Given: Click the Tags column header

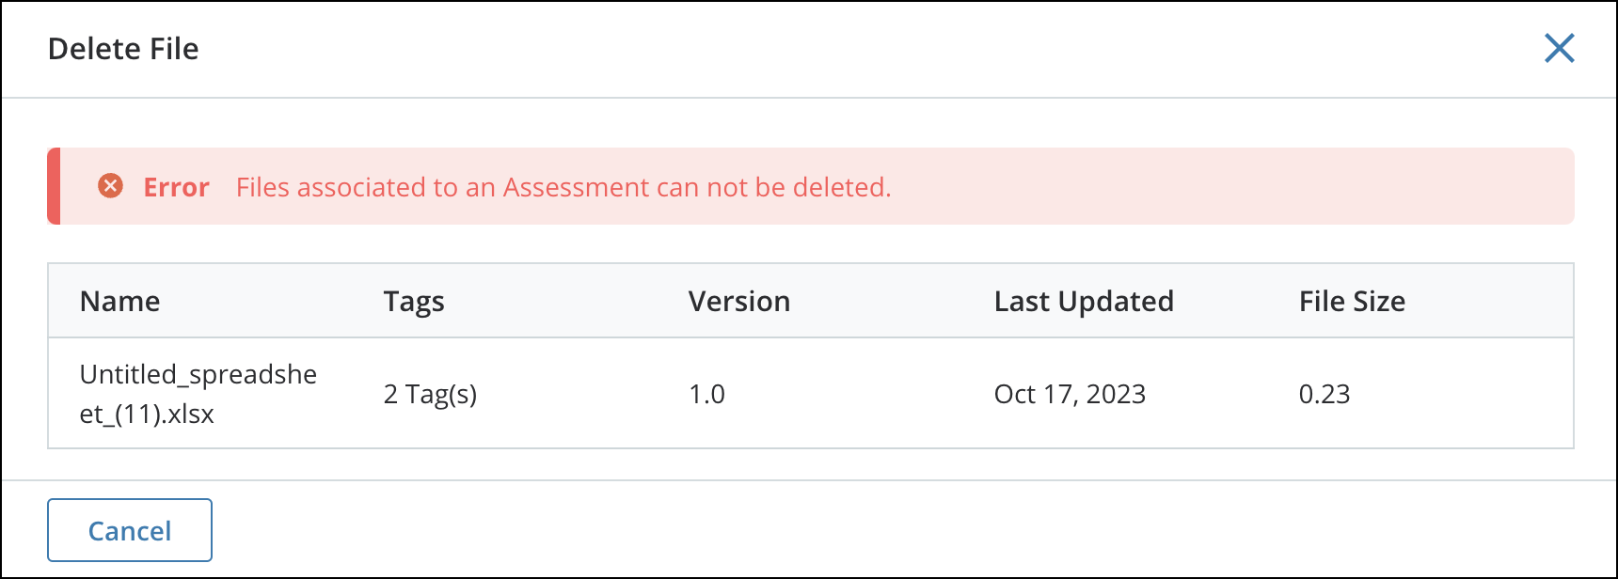Looking at the screenshot, I should (x=414, y=301).
